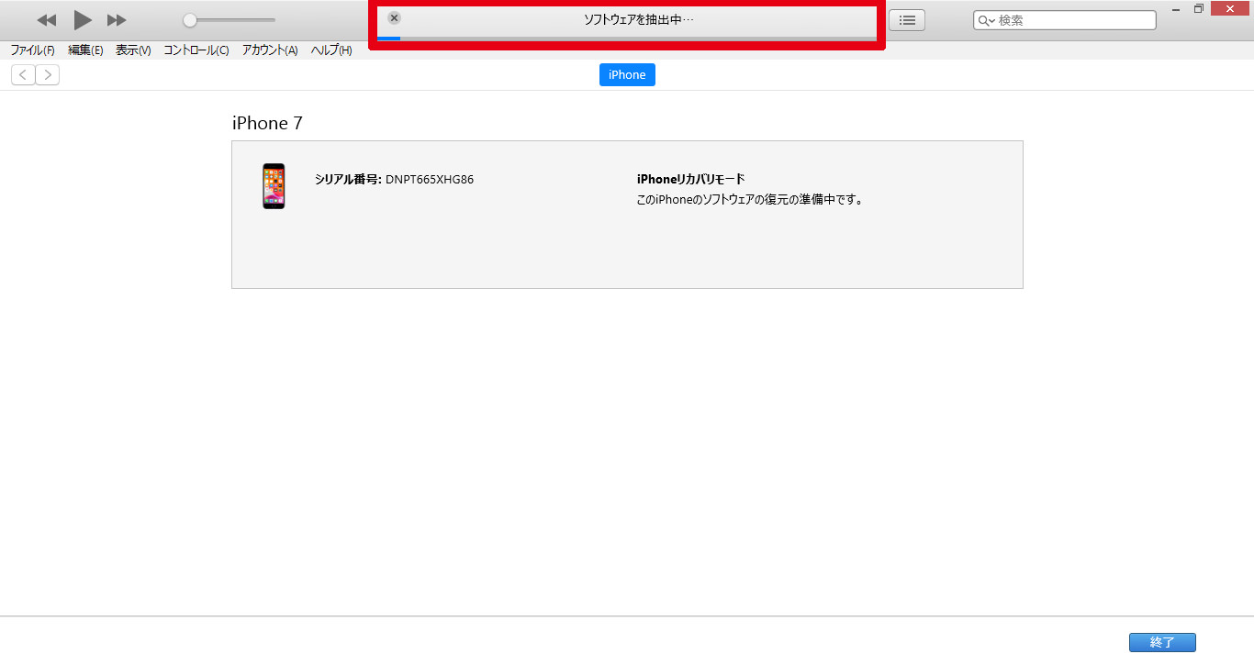The image size is (1254, 665).
Task: Click the 終了 button
Action: [x=1162, y=642]
